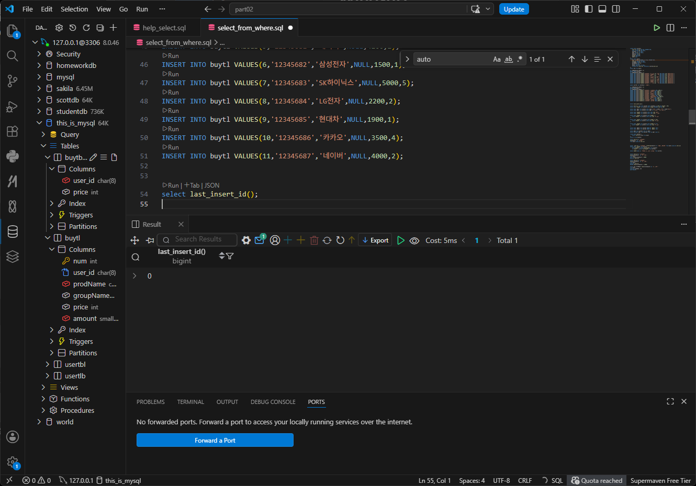Open the Extensions view

click(13, 132)
